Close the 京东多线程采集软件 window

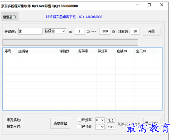162,5
